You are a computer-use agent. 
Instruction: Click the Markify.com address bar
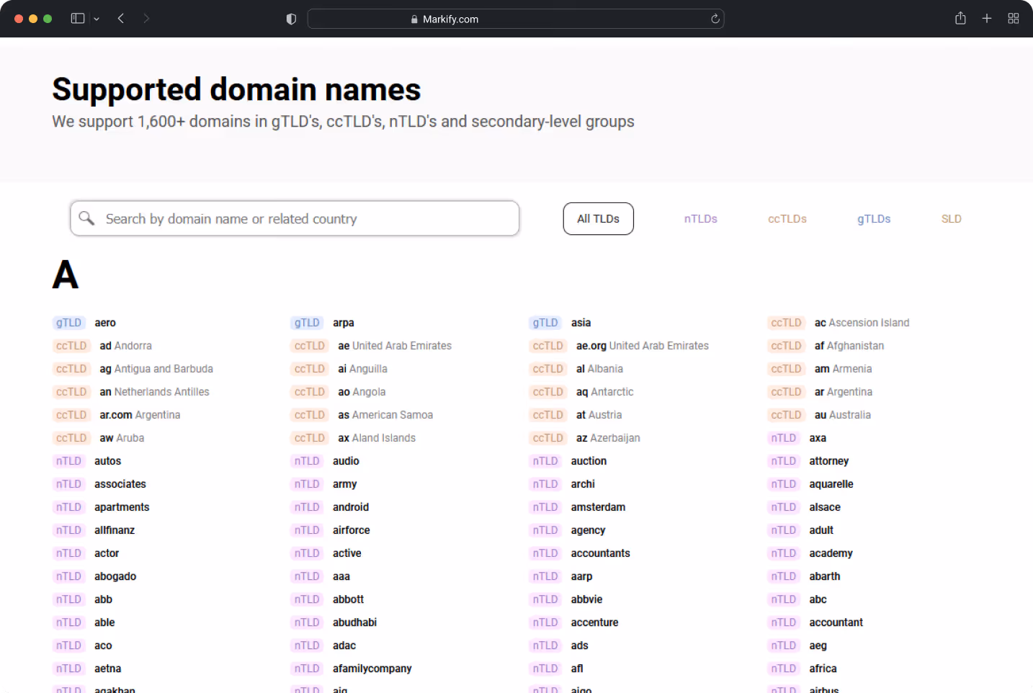point(516,19)
